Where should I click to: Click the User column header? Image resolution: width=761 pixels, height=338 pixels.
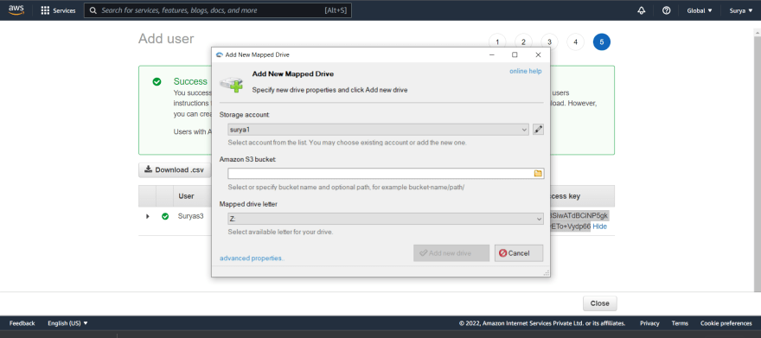(x=187, y=196)
